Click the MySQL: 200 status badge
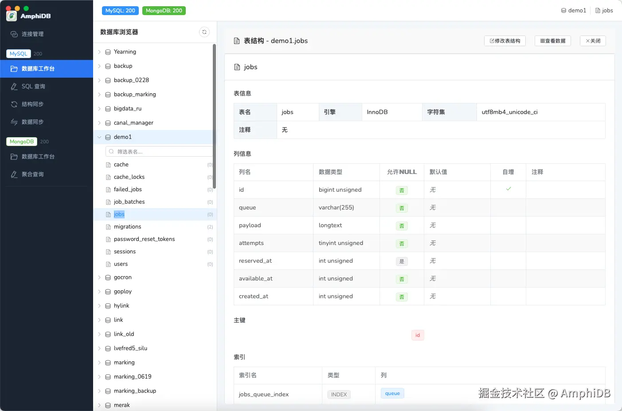The height and width of the screenshot is (411, 622). (x=120, y=11)
